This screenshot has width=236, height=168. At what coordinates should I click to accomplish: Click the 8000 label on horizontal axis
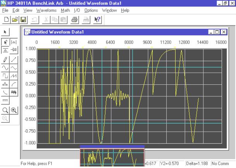129,42
